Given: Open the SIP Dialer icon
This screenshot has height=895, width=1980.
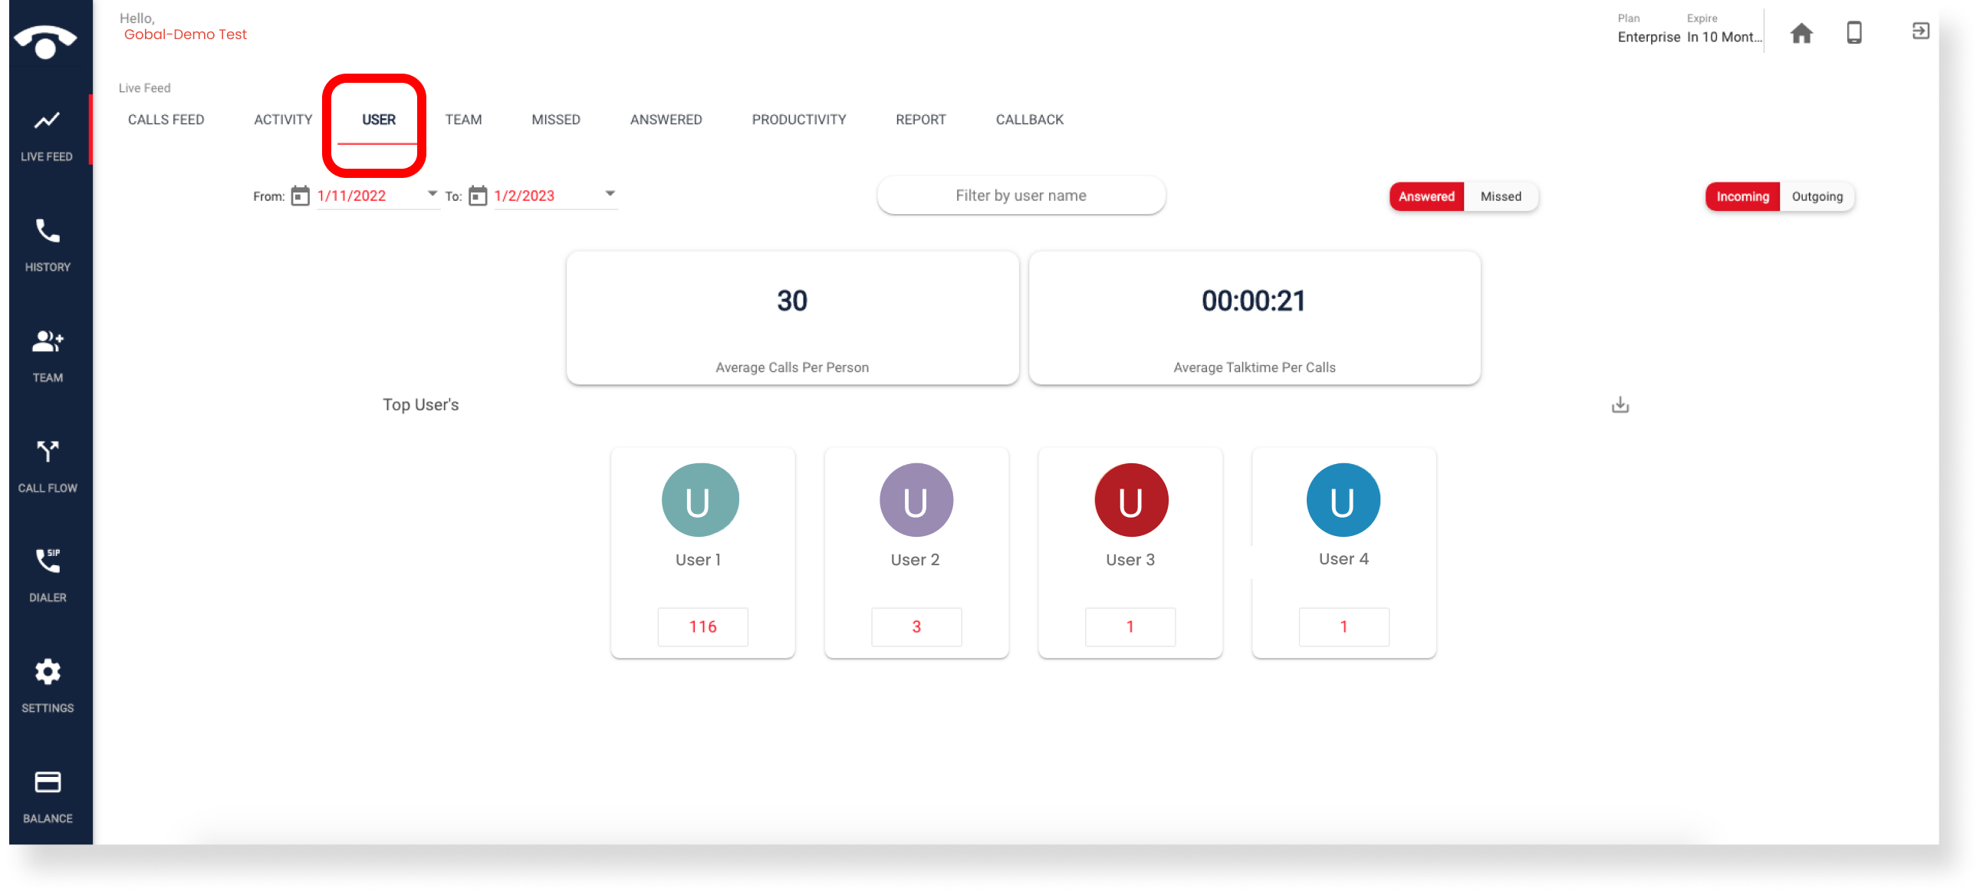Looking at the screenshot, I should pyautogui.click(x=48, y=561).
